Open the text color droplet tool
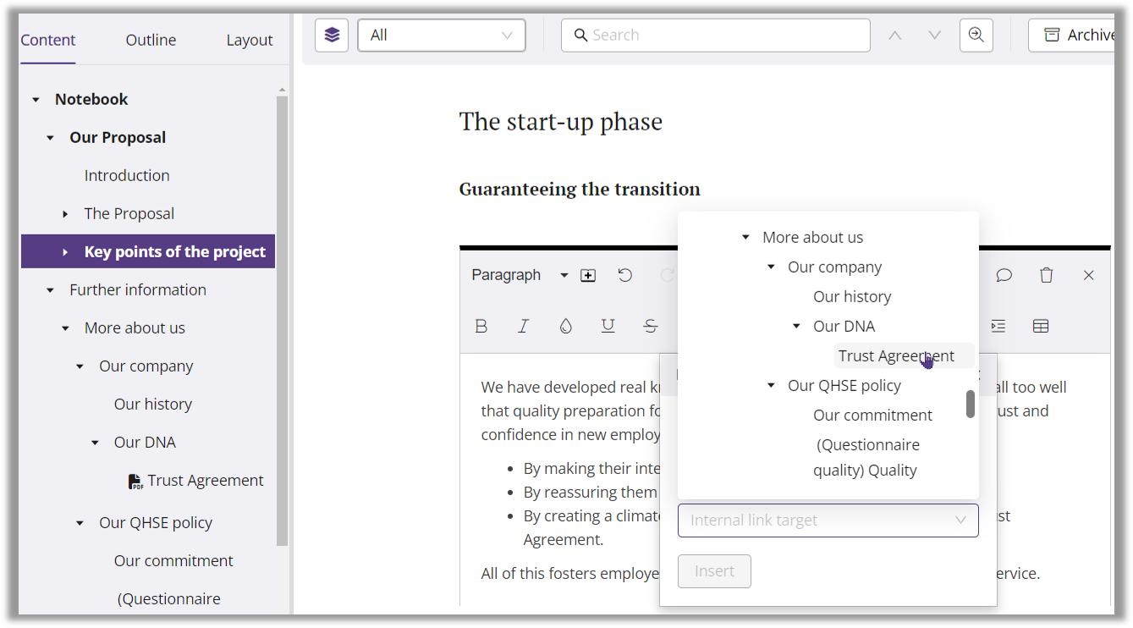Viewport: 1133px width, 628px height. pyautogui.click(x=565, y=326)
